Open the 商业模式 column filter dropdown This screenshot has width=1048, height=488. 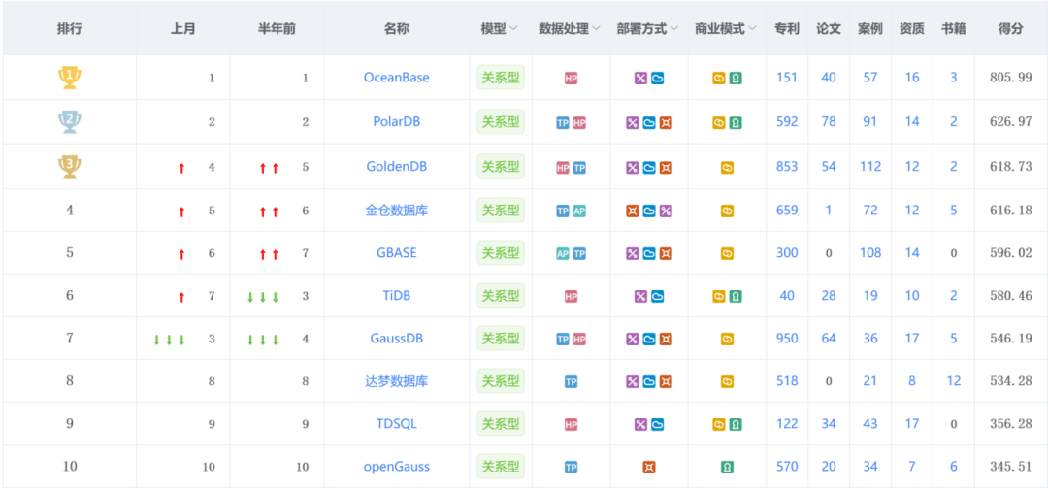coord(752,29)
